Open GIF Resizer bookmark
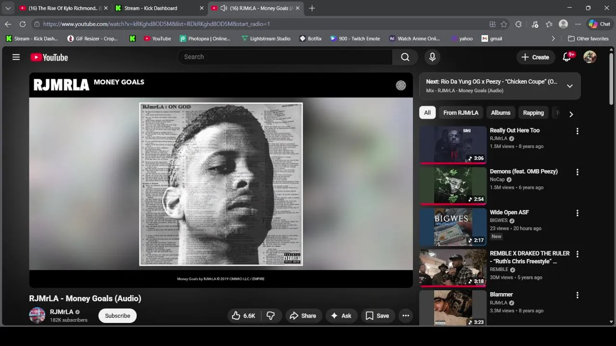This screenshot has height=346, width=616. (92, 38)
